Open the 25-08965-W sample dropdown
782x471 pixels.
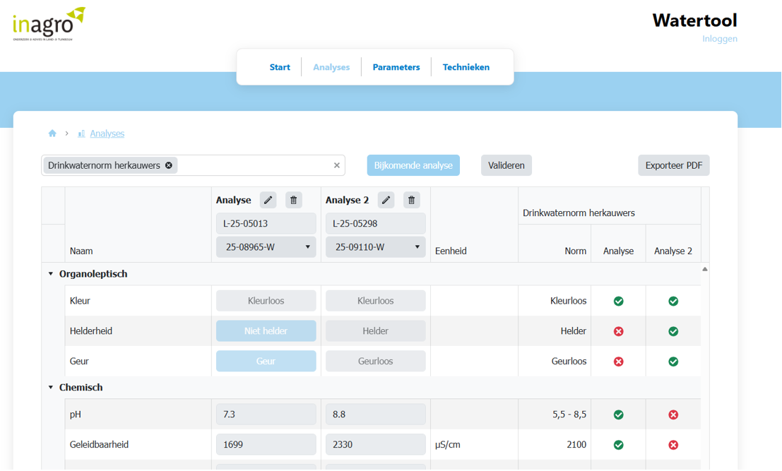[x=266, y=246]
